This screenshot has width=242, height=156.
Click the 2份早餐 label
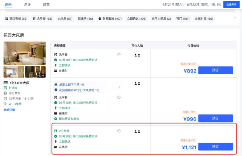[x=64, y=131]
